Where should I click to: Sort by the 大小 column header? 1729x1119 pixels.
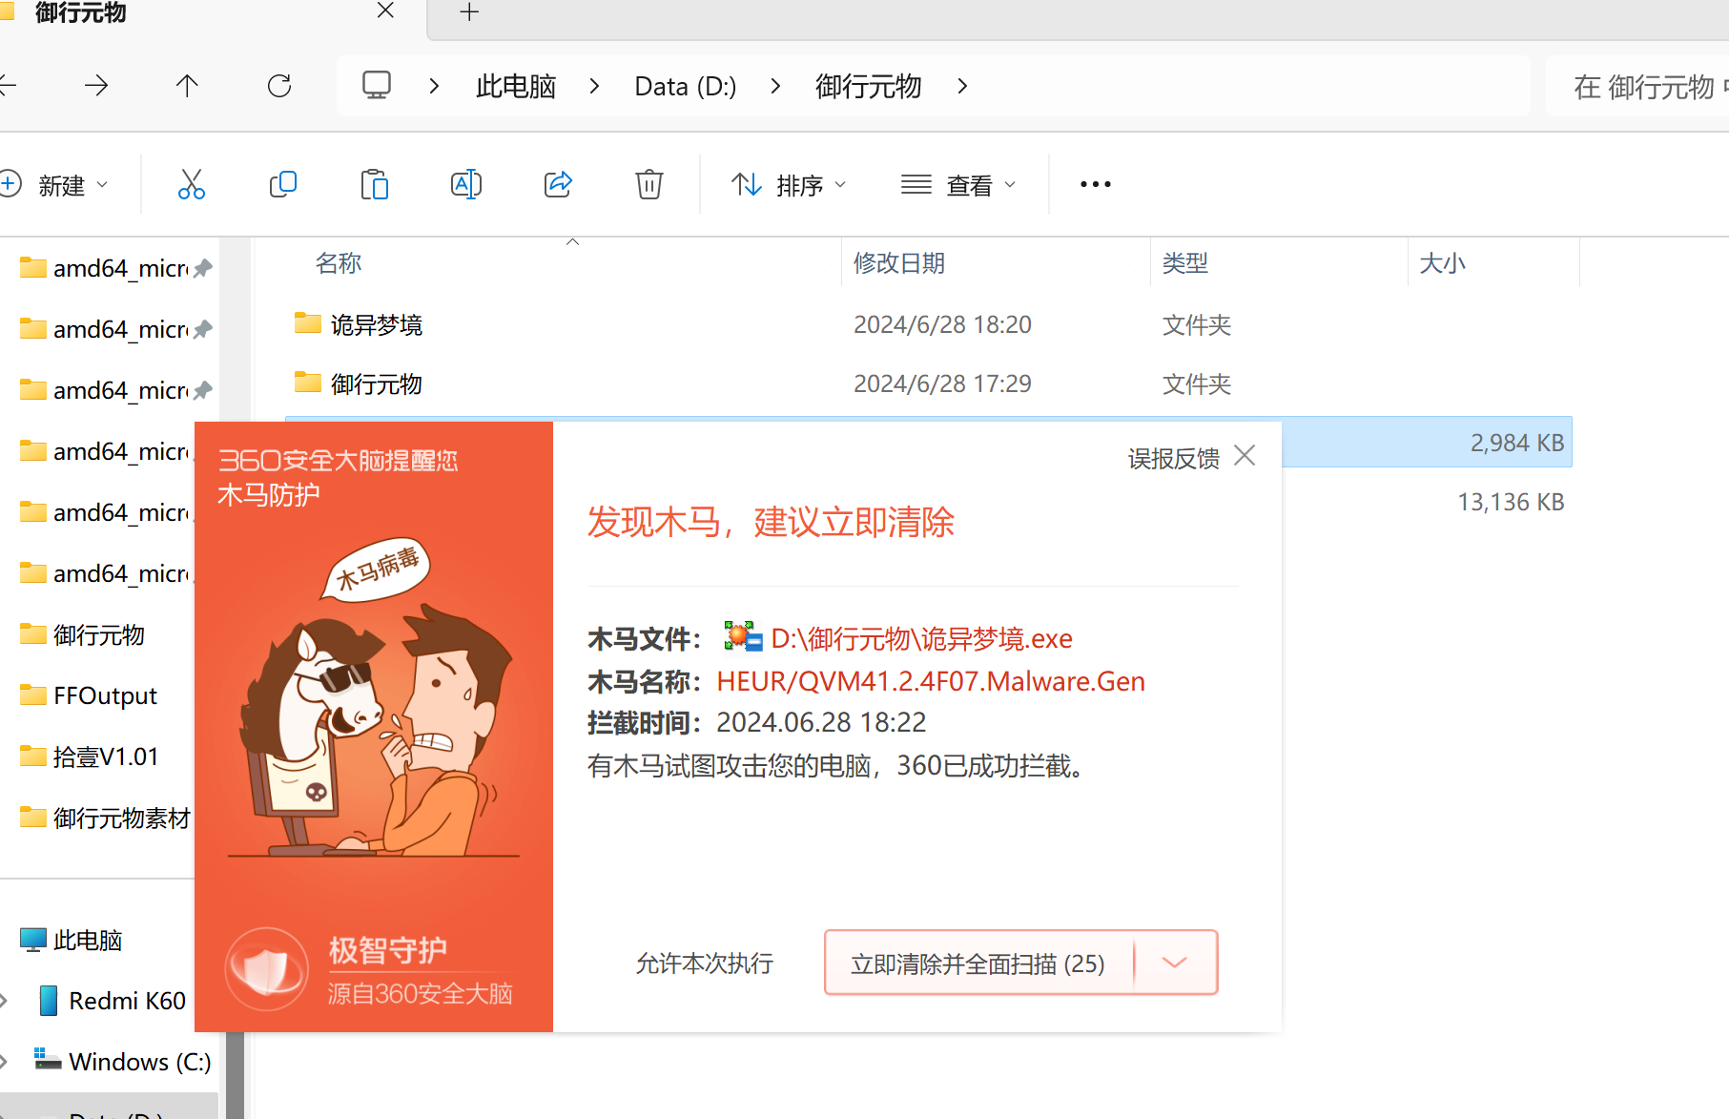tap(1442, 262)
